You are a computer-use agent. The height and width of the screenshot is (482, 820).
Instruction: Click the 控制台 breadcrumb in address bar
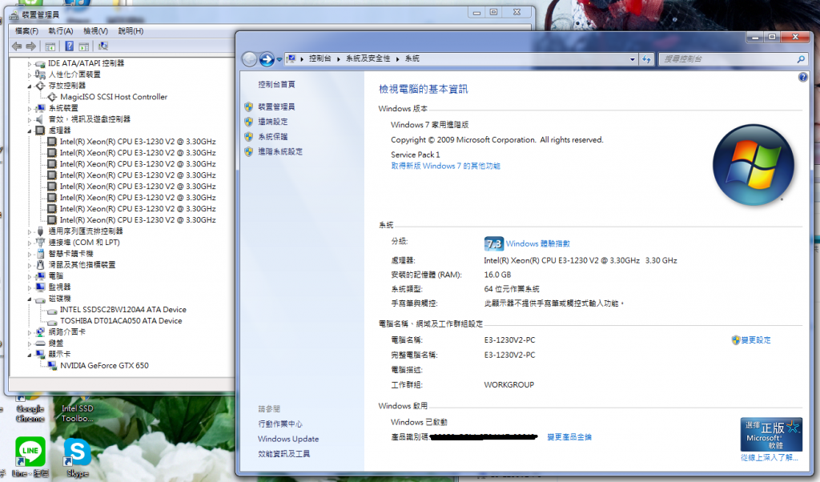tap(320, 58)
